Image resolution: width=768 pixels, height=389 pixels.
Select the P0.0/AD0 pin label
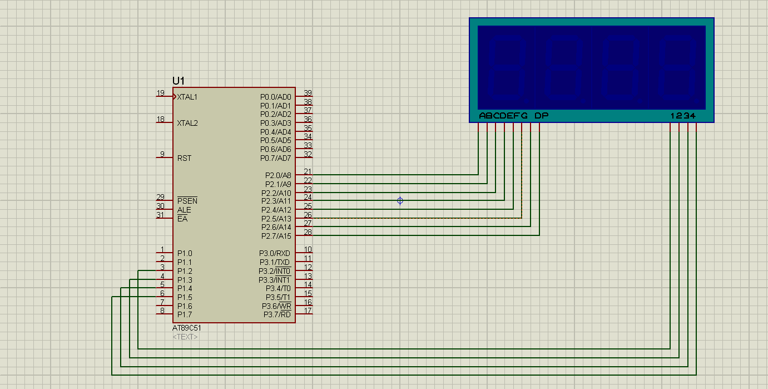[276, 97]
